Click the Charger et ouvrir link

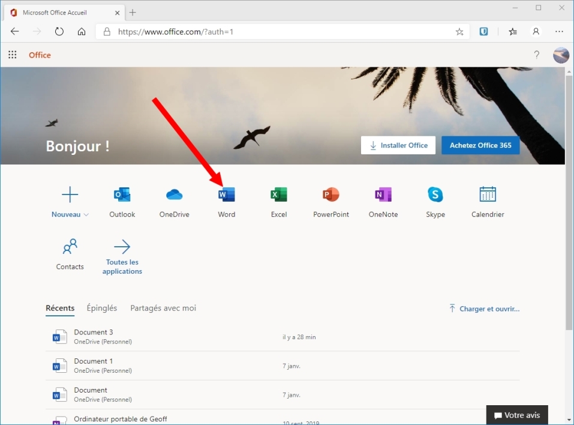click(484, 309)
